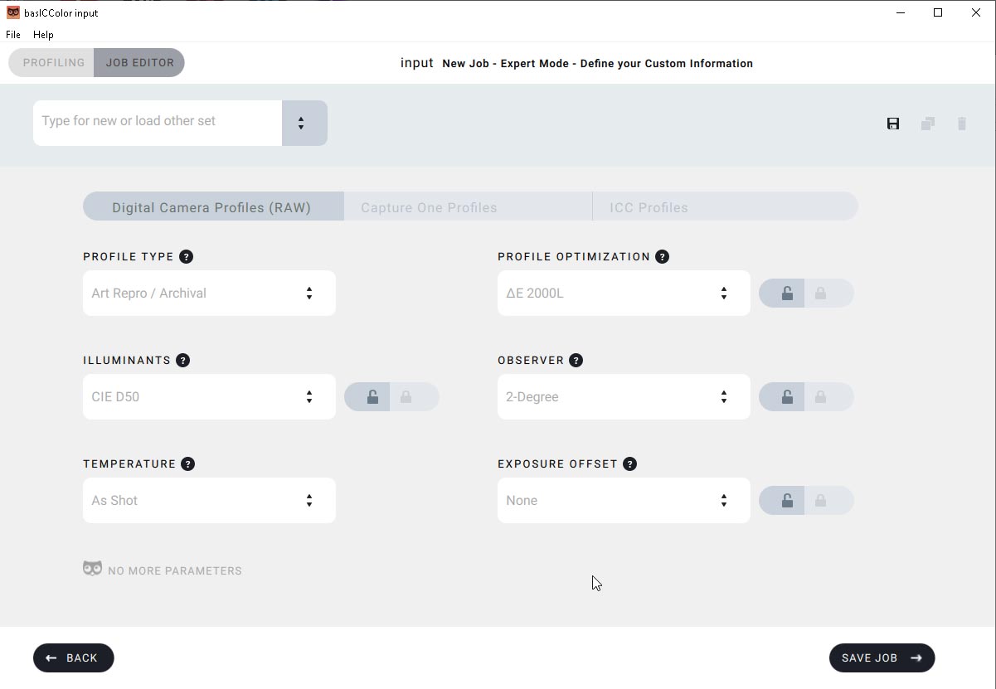Expand the parameter set list arrows
The height and width of the screenshot is (689, 996).
coord(304,123)
